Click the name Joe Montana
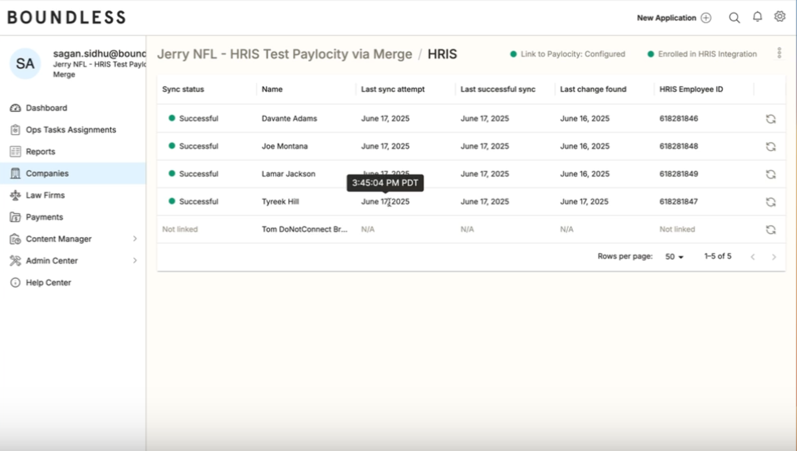 [x=285, y=146]
